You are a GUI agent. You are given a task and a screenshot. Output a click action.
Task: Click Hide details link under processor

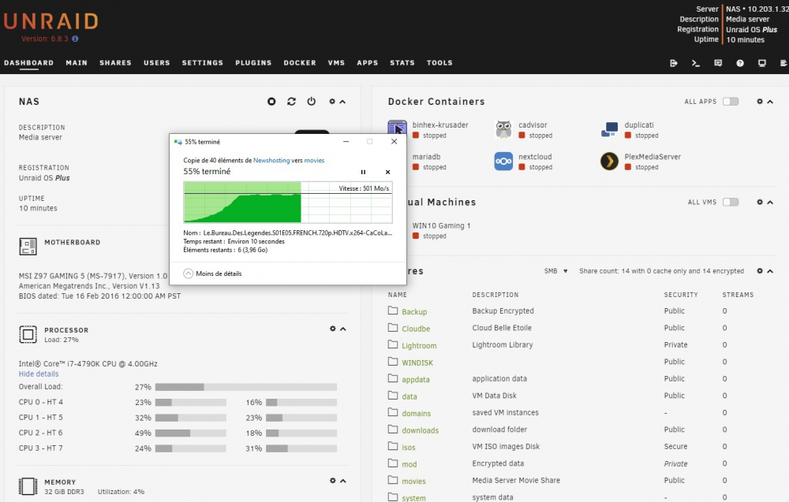pos(39,374)
